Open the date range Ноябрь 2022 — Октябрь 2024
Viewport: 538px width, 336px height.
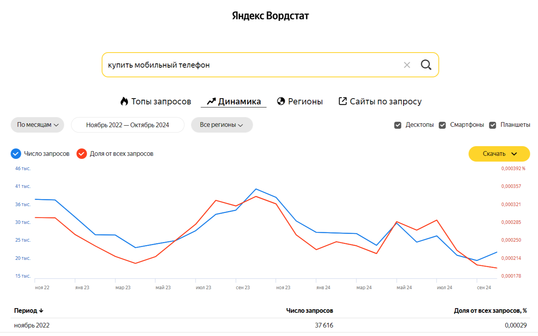pyautogui.click(x=128, y=125)
